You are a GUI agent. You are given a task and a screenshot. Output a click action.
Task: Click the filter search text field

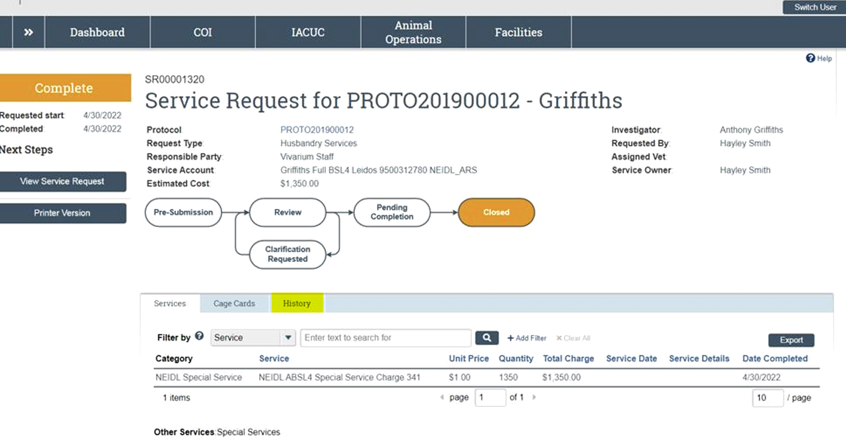click(x=385, y=338)
